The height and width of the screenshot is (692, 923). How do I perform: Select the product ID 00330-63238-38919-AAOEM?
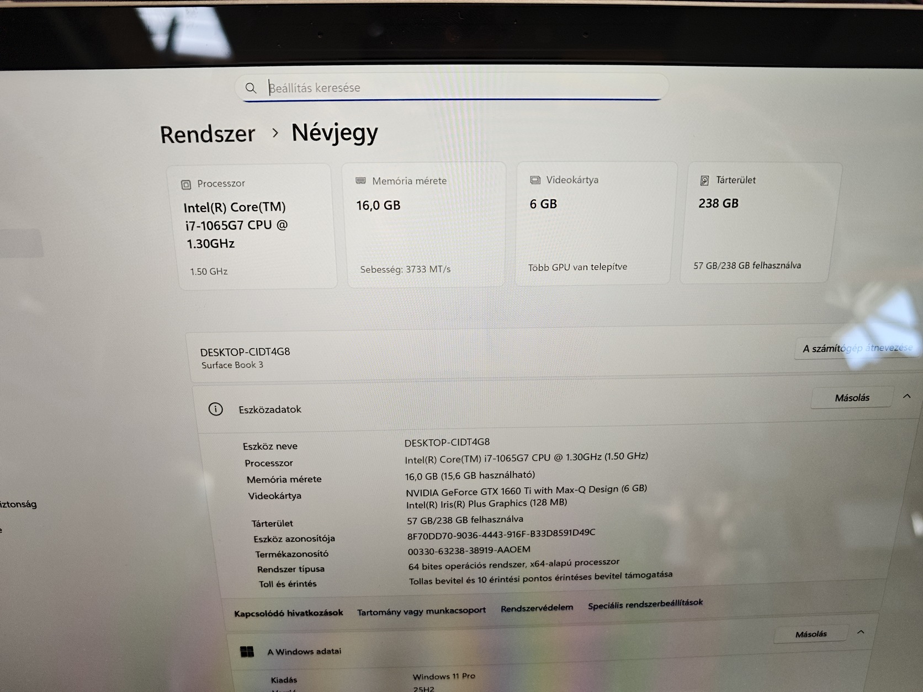point(469,550)
